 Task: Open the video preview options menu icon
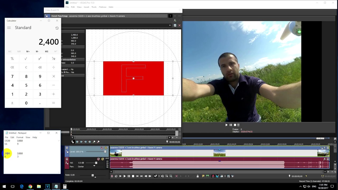(x=238, y=125)
